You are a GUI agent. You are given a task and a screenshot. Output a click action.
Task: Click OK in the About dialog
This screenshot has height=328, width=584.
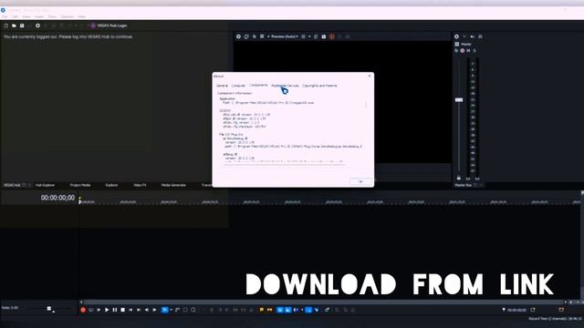(360, 181)
